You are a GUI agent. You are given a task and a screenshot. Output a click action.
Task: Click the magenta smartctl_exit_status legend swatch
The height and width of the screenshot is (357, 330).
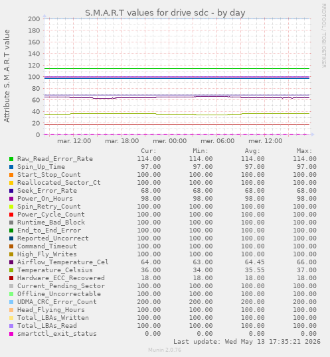pos(11,334)
